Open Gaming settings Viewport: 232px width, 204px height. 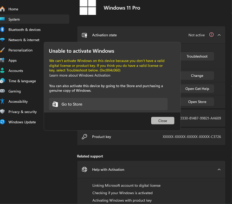coord(14,91)
